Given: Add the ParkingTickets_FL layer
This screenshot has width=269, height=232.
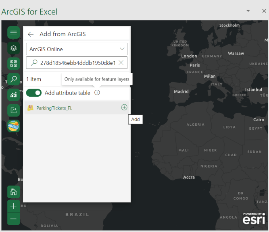Looking at the screenshot, I should (x=124, y=107).
